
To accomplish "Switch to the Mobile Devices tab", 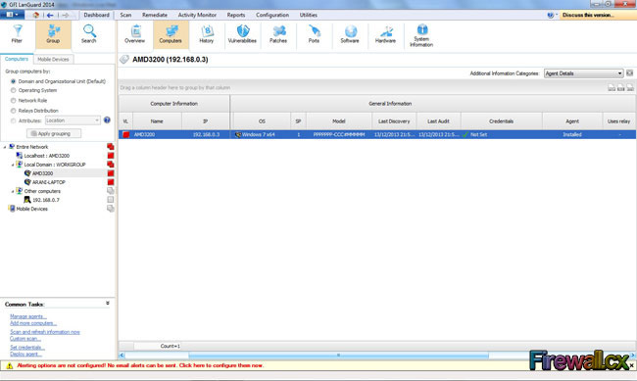I will pyautogui.click(x=53, y=60).
